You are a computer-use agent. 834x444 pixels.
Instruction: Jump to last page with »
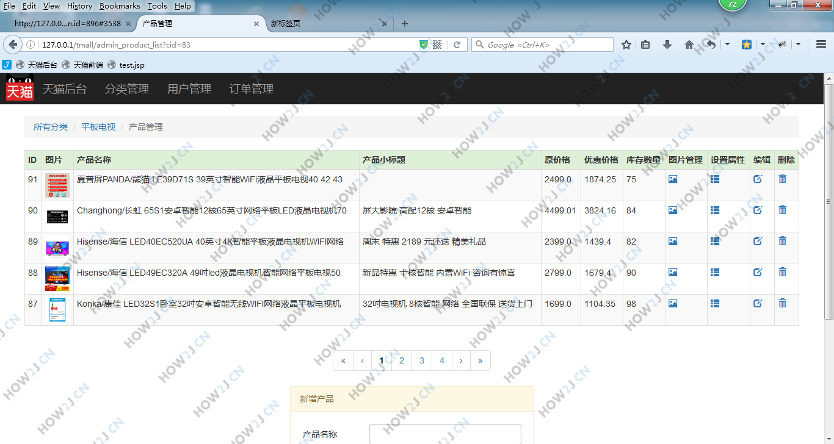(x=480, y=360)
